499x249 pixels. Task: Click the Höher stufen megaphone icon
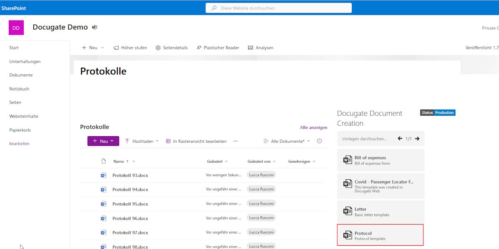(116, 47)
